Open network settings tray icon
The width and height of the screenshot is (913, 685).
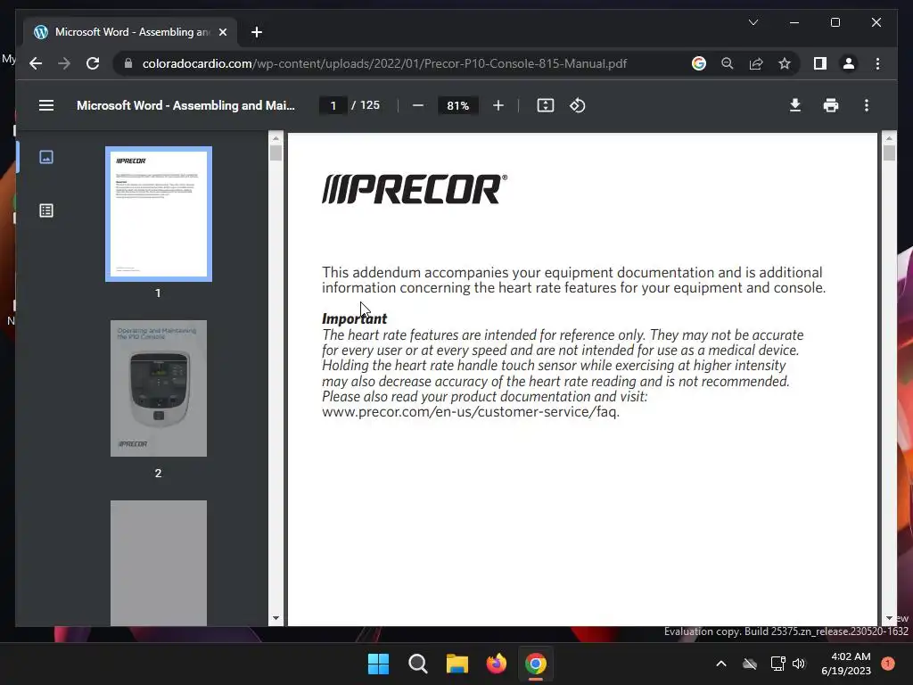click(777, 664)
